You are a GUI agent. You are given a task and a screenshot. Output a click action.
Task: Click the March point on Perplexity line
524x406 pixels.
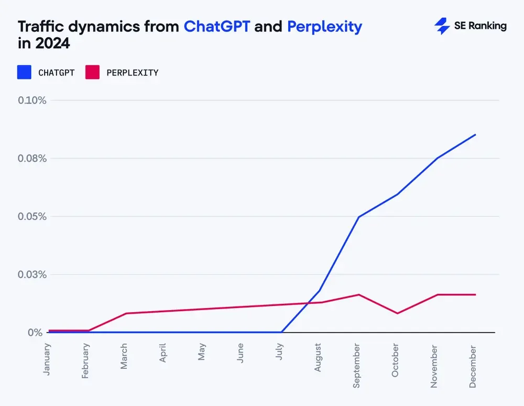126,313
